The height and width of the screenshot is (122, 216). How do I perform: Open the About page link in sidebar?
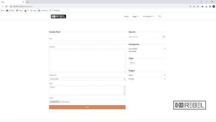131,75
